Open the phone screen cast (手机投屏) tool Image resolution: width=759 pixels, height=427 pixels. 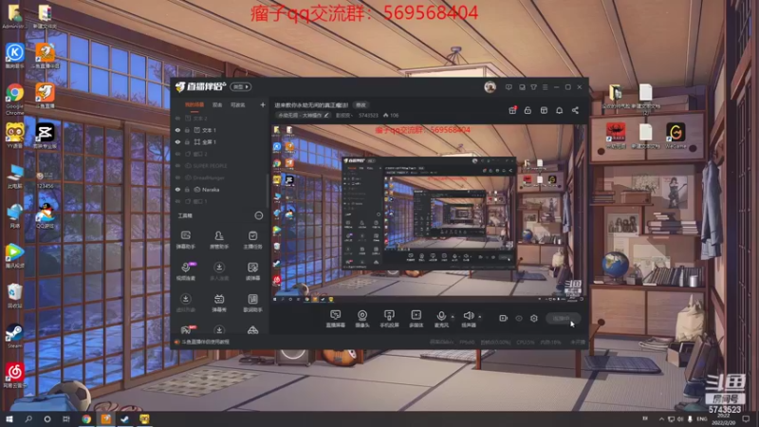tap(389, 319)
